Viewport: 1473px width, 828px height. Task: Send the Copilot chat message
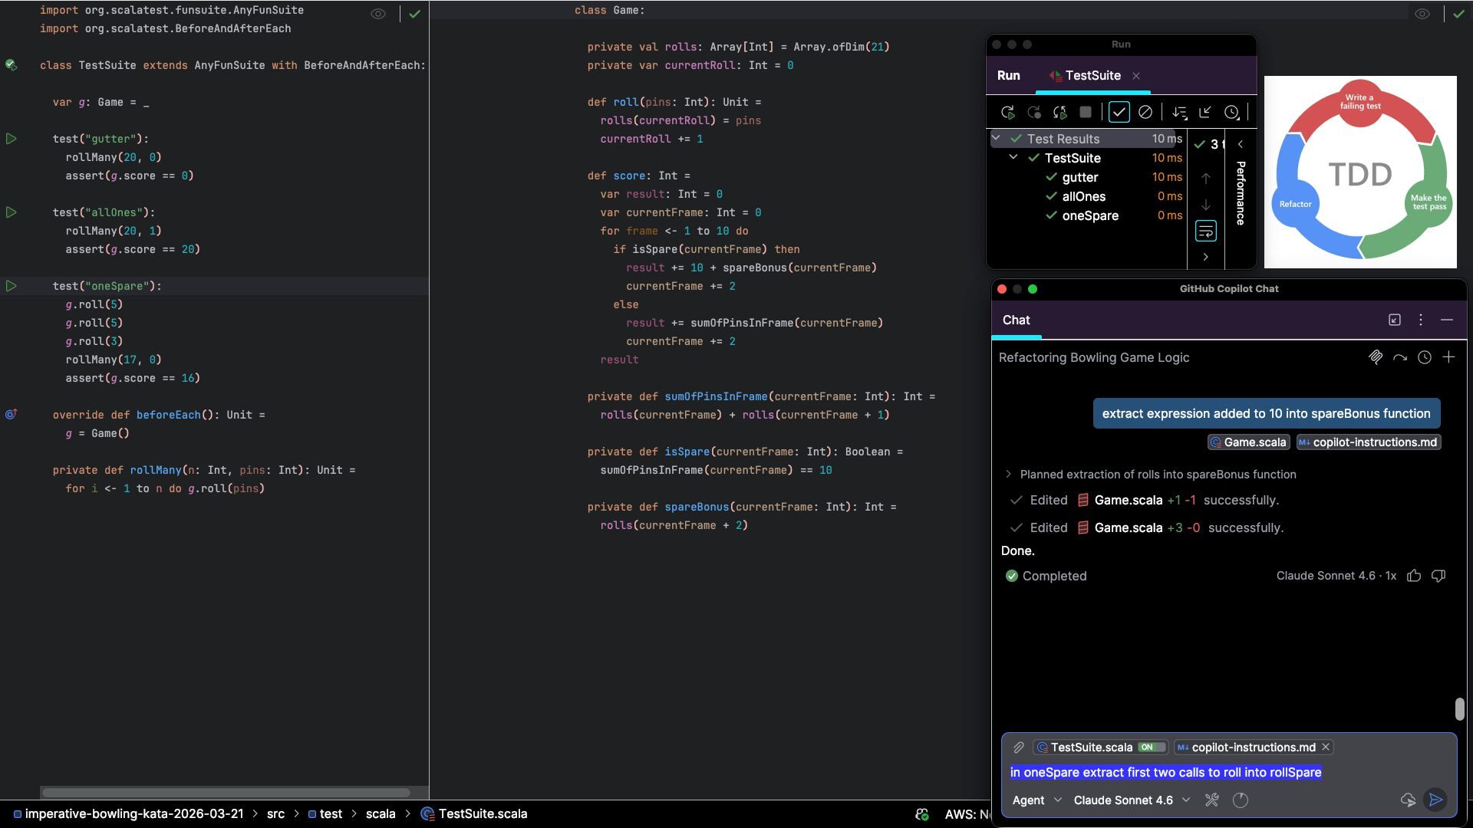tap(1435, 800)
